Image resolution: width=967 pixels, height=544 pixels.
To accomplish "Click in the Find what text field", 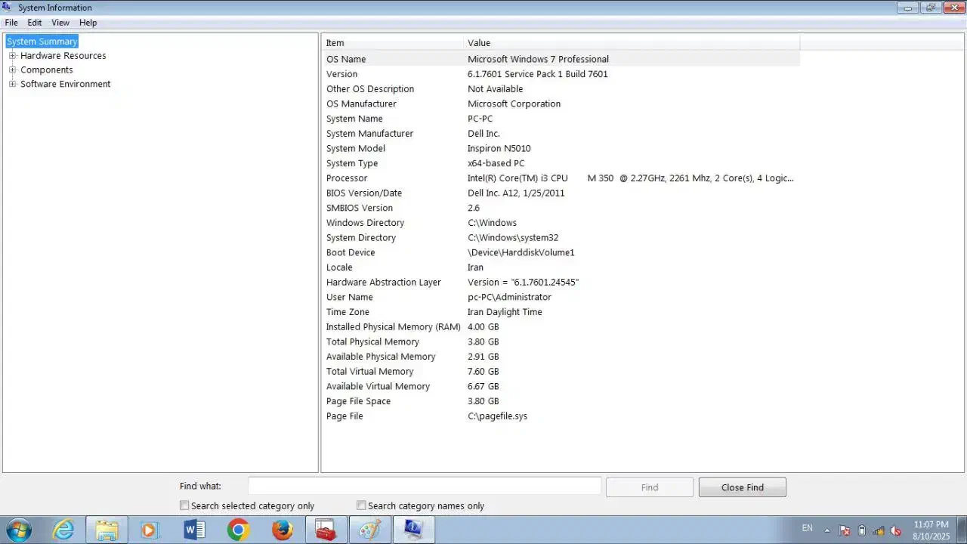I will [x=424, y=487].
